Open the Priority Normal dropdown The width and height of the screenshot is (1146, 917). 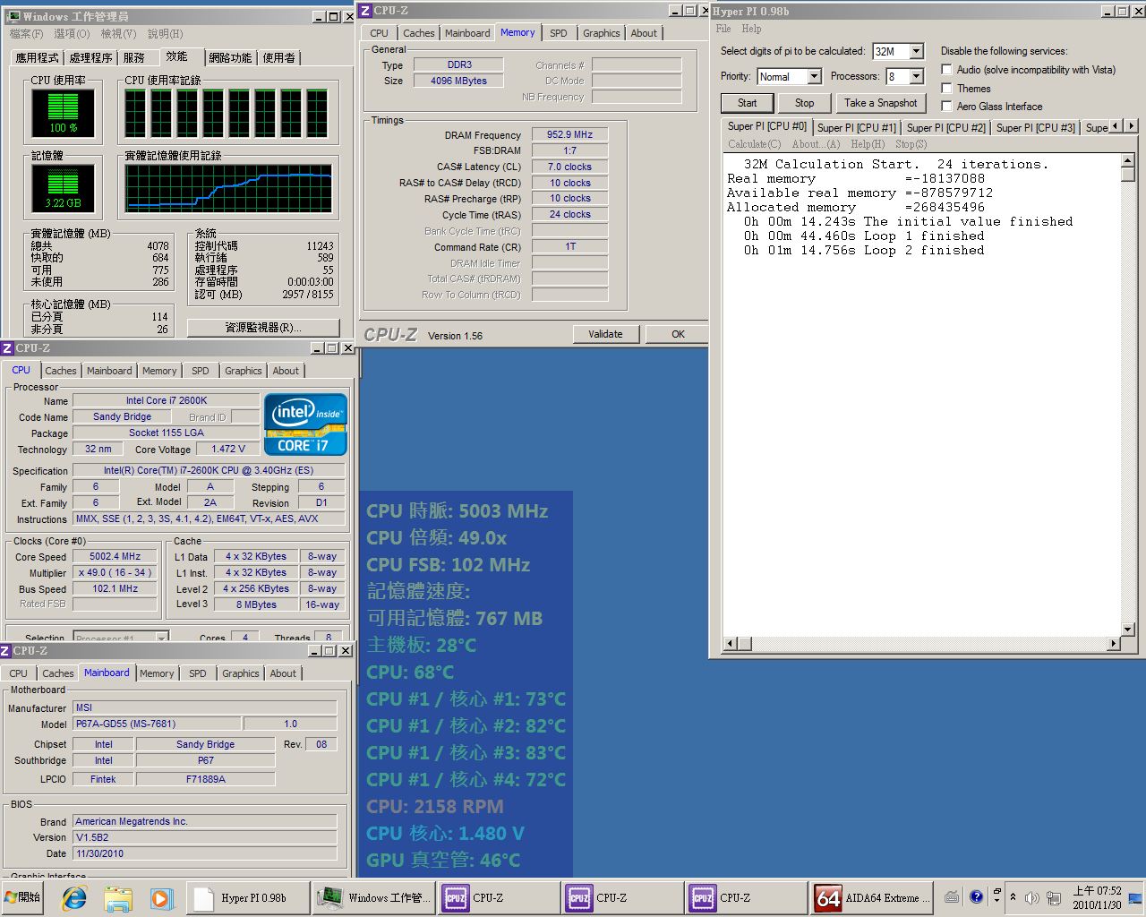pos(814,77)
